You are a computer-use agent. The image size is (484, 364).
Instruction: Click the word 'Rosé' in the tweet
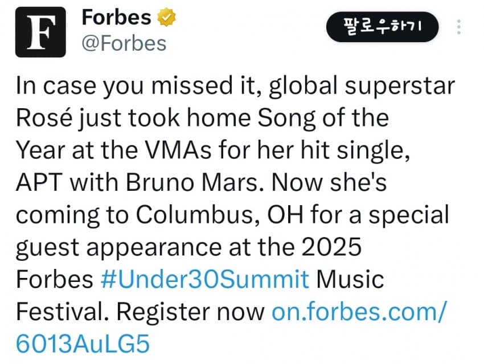tap(44, 117)
